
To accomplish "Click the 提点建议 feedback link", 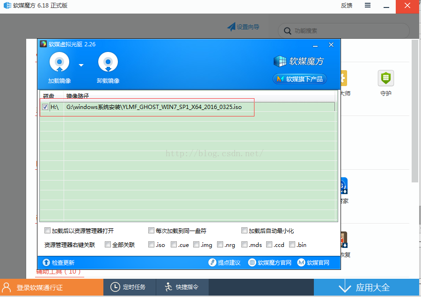I will pos(225,262).
